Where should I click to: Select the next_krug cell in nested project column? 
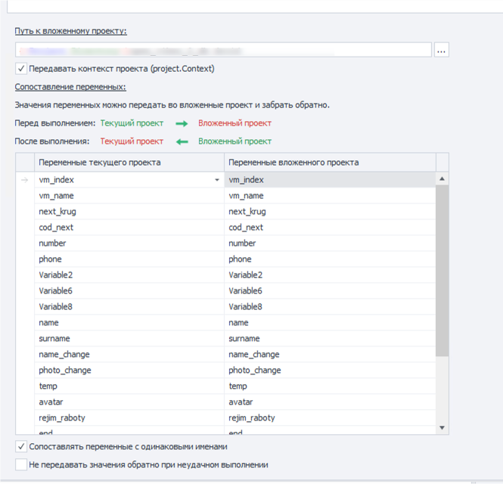[330, 212]
